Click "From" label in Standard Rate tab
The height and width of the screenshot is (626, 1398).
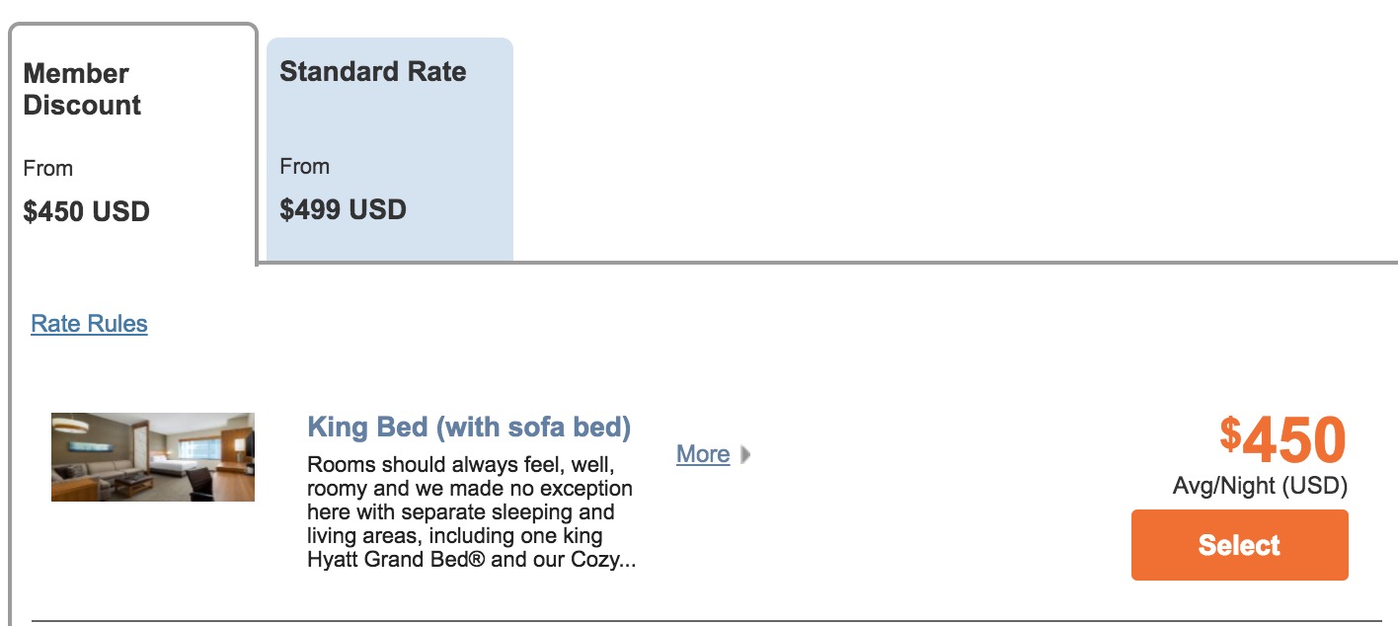pyautogui.click(x=304, y=166)
